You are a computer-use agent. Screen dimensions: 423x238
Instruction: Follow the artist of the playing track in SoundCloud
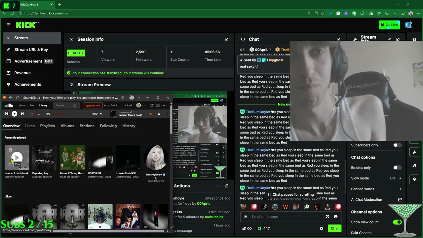point(159,114)
